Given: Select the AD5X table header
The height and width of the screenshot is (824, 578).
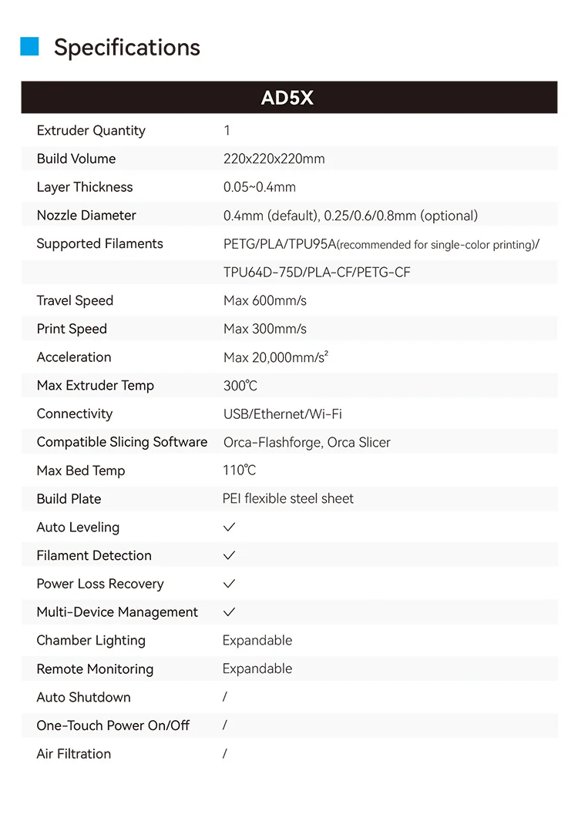Looking at the screenshot, I should click(x=289, y=97).
